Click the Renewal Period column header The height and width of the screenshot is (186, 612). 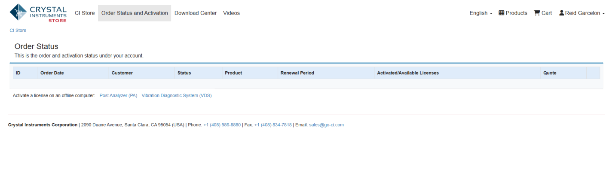click(x=297, y=73)
